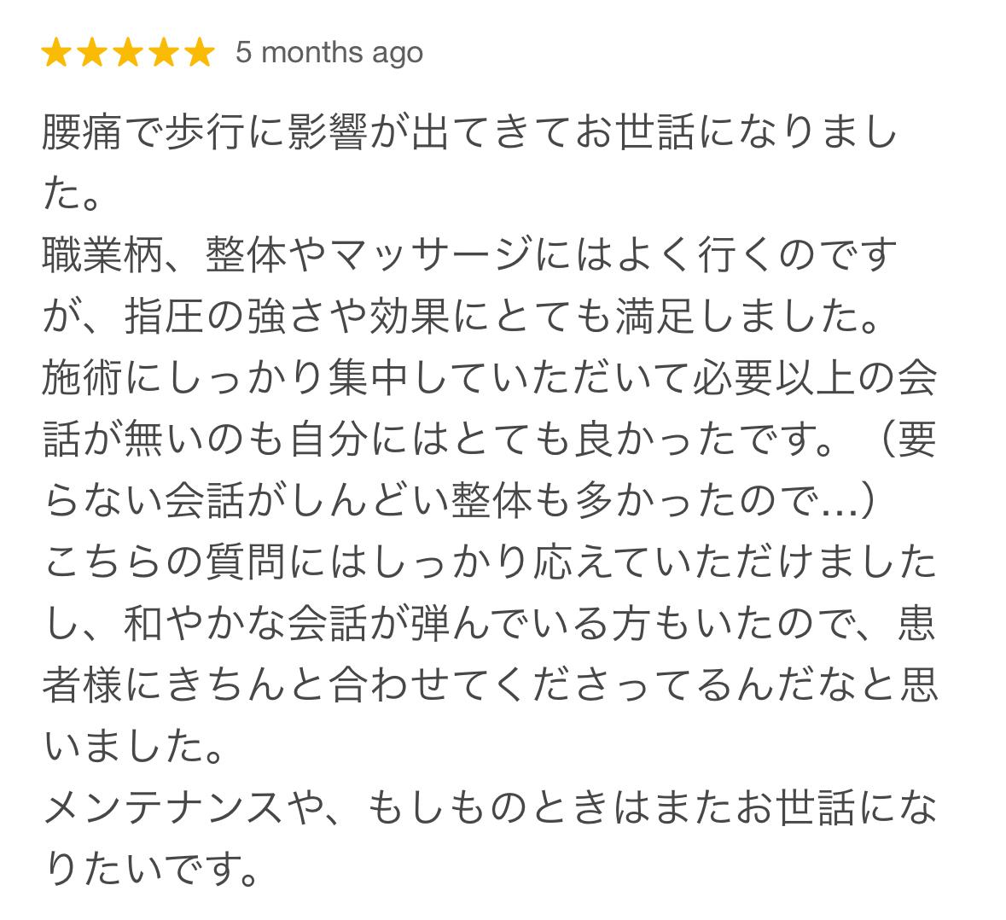This screenshot has width=1006, height=920.
Task: Click the second yellow rating star
Action: 92,53
